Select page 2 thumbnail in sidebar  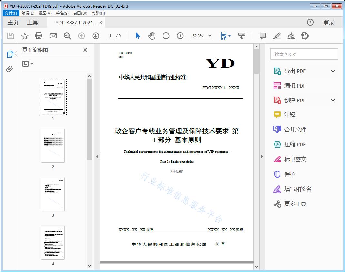(53, 146)
